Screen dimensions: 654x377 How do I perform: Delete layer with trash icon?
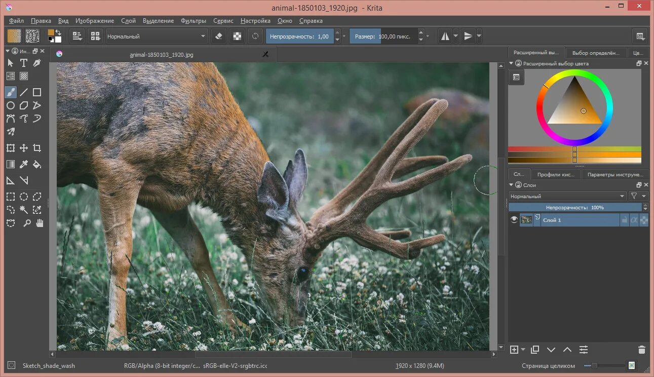pos(642,350)
